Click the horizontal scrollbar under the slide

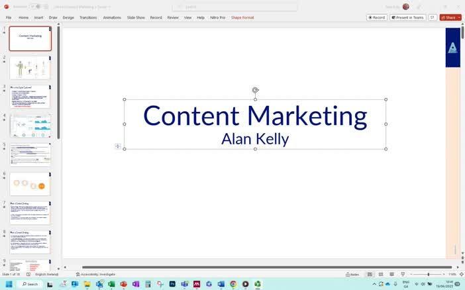coord(267,267)
